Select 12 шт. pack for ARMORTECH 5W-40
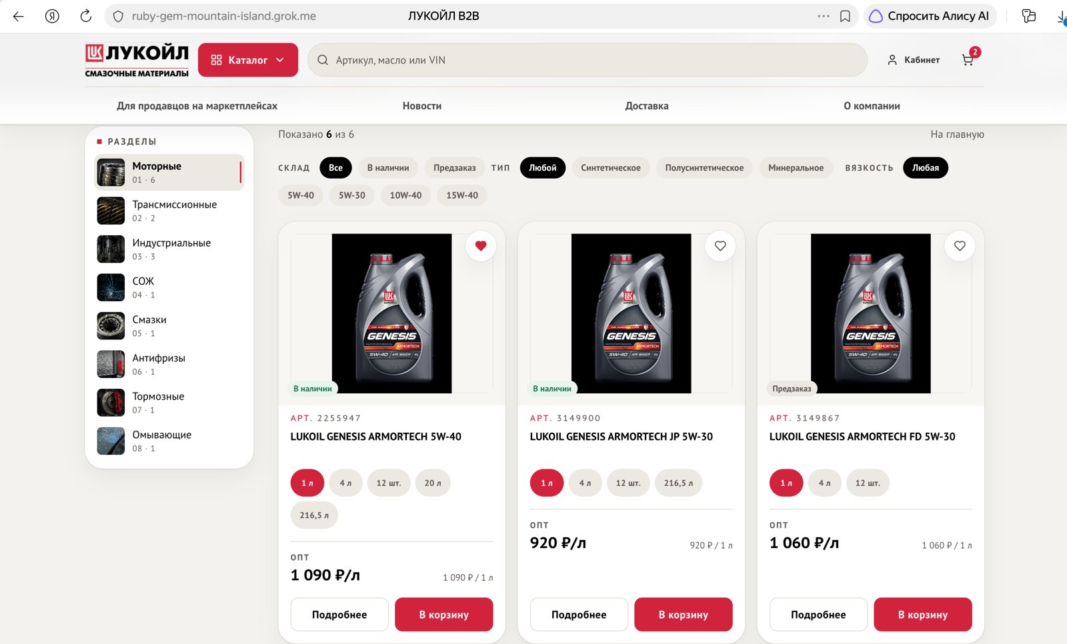The width and height of the screenshot is (1067, 644). tap(389, 483)
